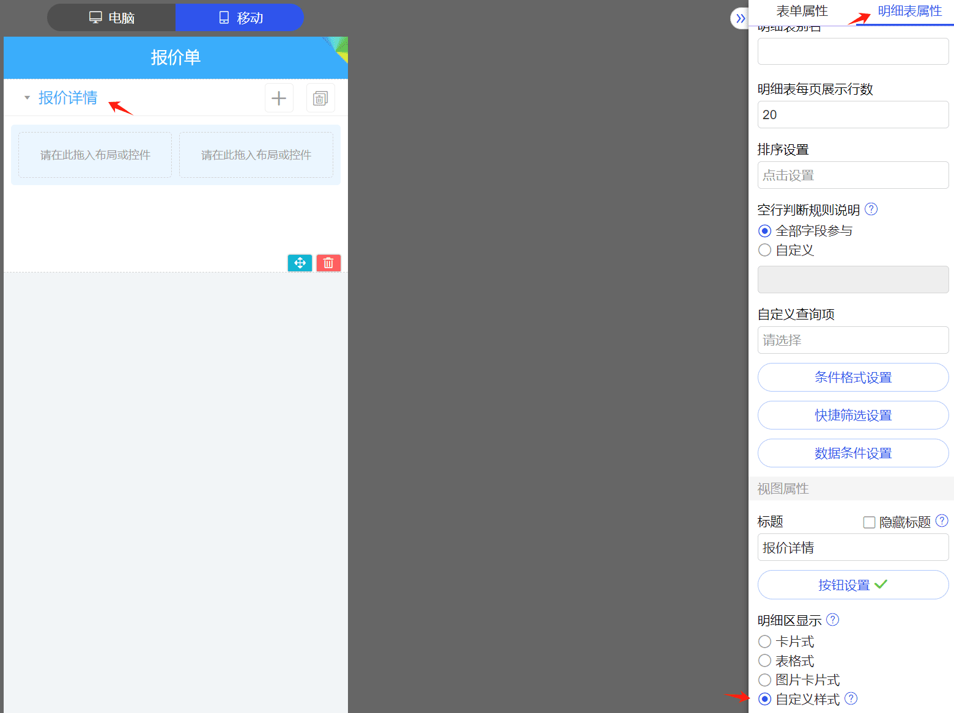Switch to 移动 mobile view
Screen dimensions: 954x713
(x=240, y=18)
